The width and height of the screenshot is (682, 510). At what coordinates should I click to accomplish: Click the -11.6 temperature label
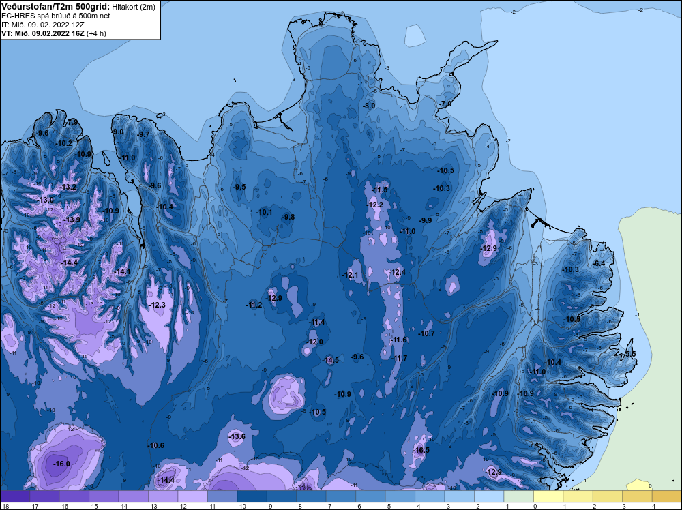[399, 340]
